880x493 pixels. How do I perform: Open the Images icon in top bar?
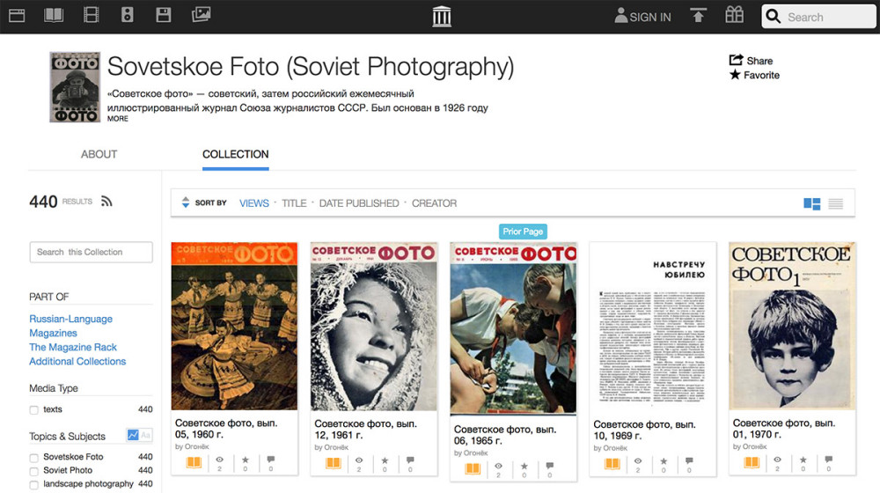201,14
